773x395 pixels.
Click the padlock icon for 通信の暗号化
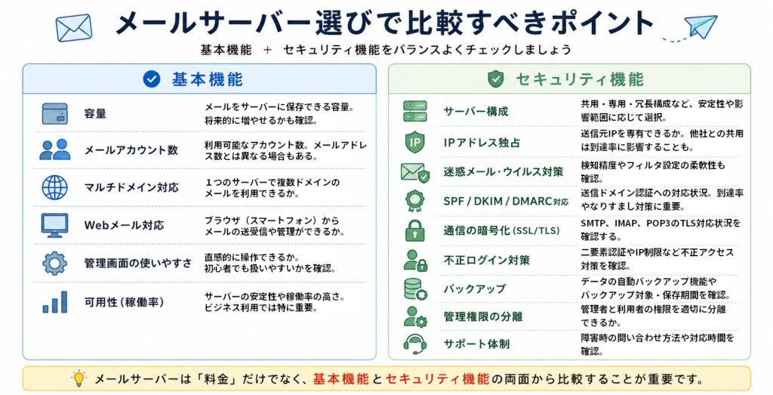(415, 230)
